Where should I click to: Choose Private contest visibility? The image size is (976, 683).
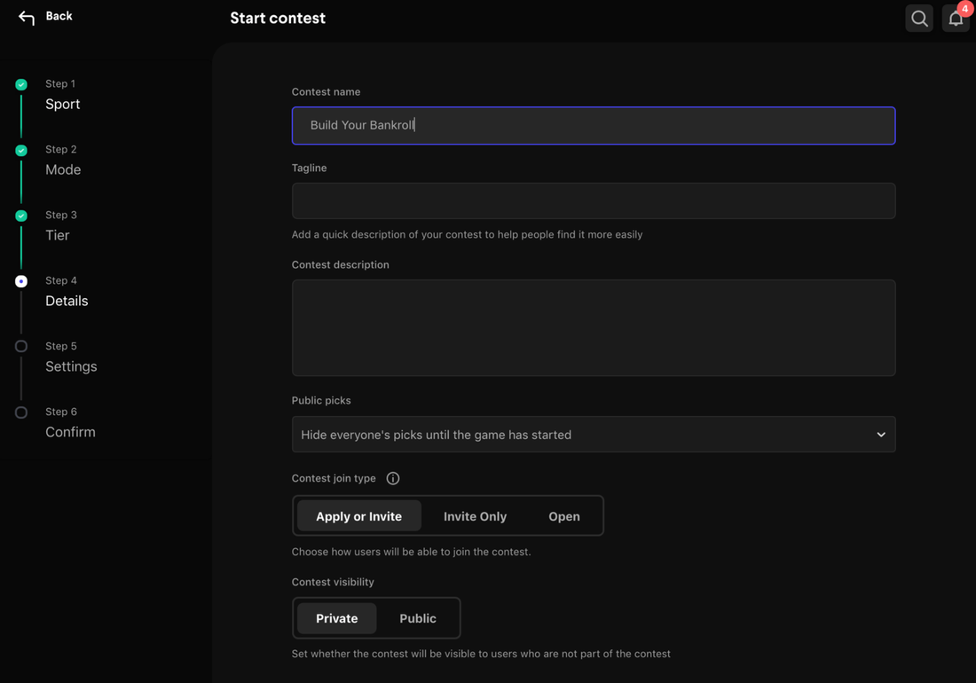(x=336, y=618)
